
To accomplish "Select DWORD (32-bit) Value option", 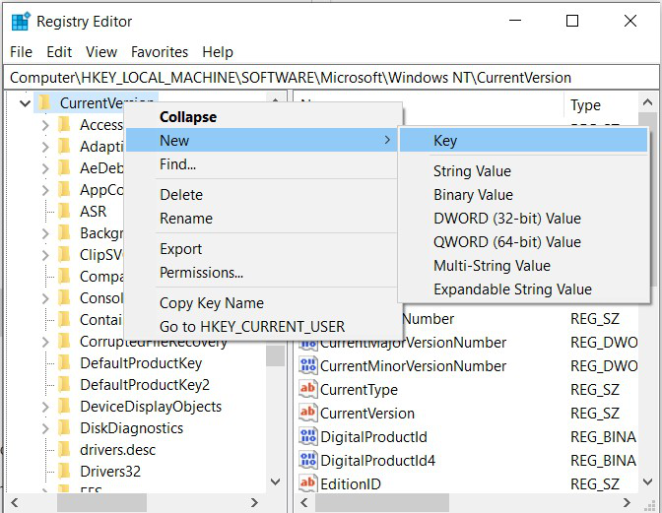I will click(x=506, y=219).
